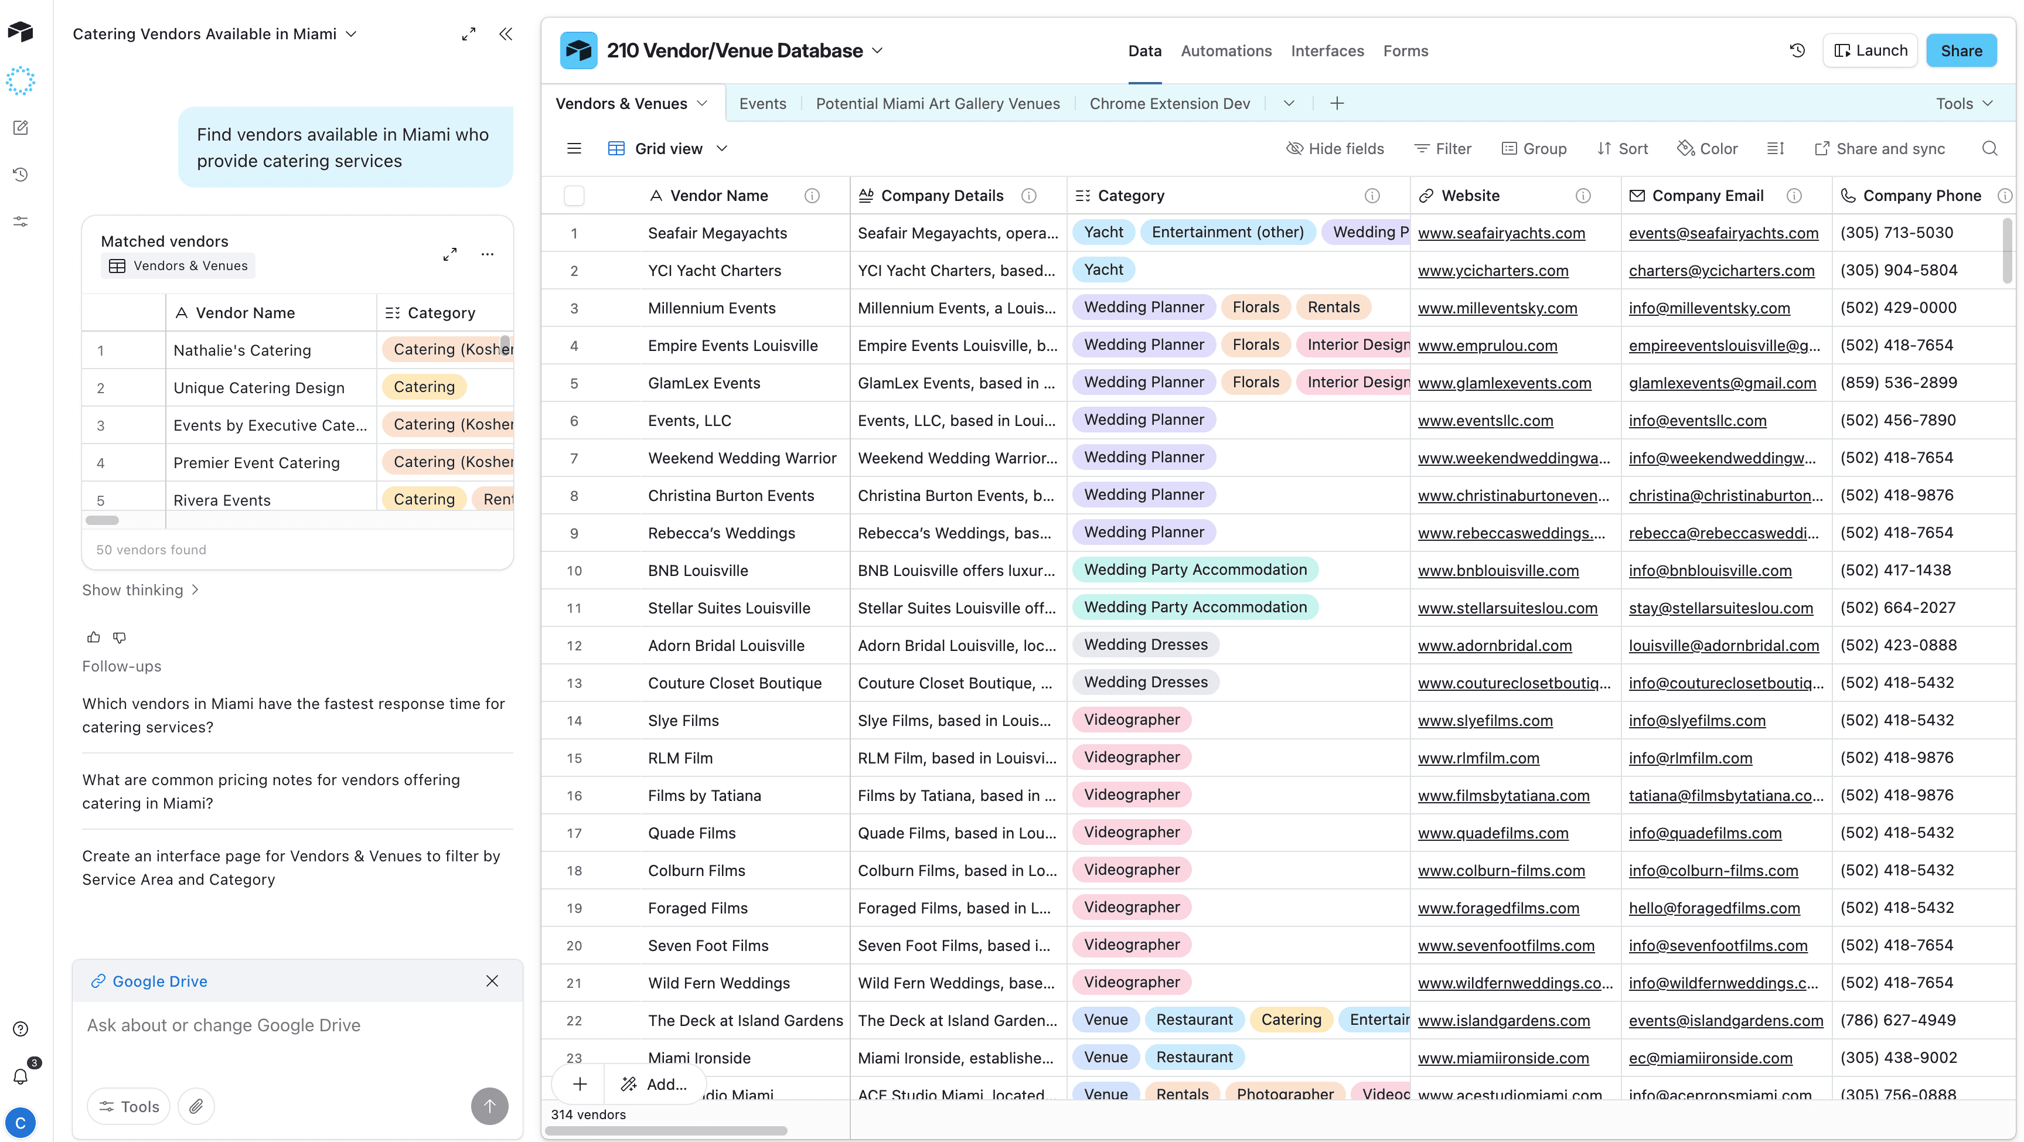Open the Color records option
The width and height of the screenshot is (2024, 1142).
click(x=1708, y=148)
